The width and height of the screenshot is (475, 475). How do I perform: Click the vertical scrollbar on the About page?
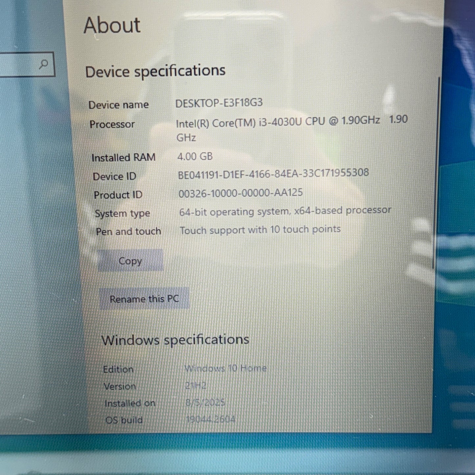point(437,173)
